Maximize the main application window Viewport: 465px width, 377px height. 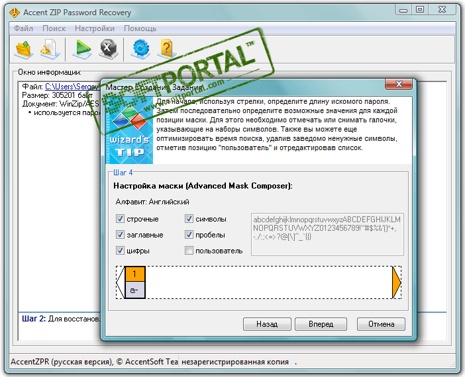(x=420, y=9)
